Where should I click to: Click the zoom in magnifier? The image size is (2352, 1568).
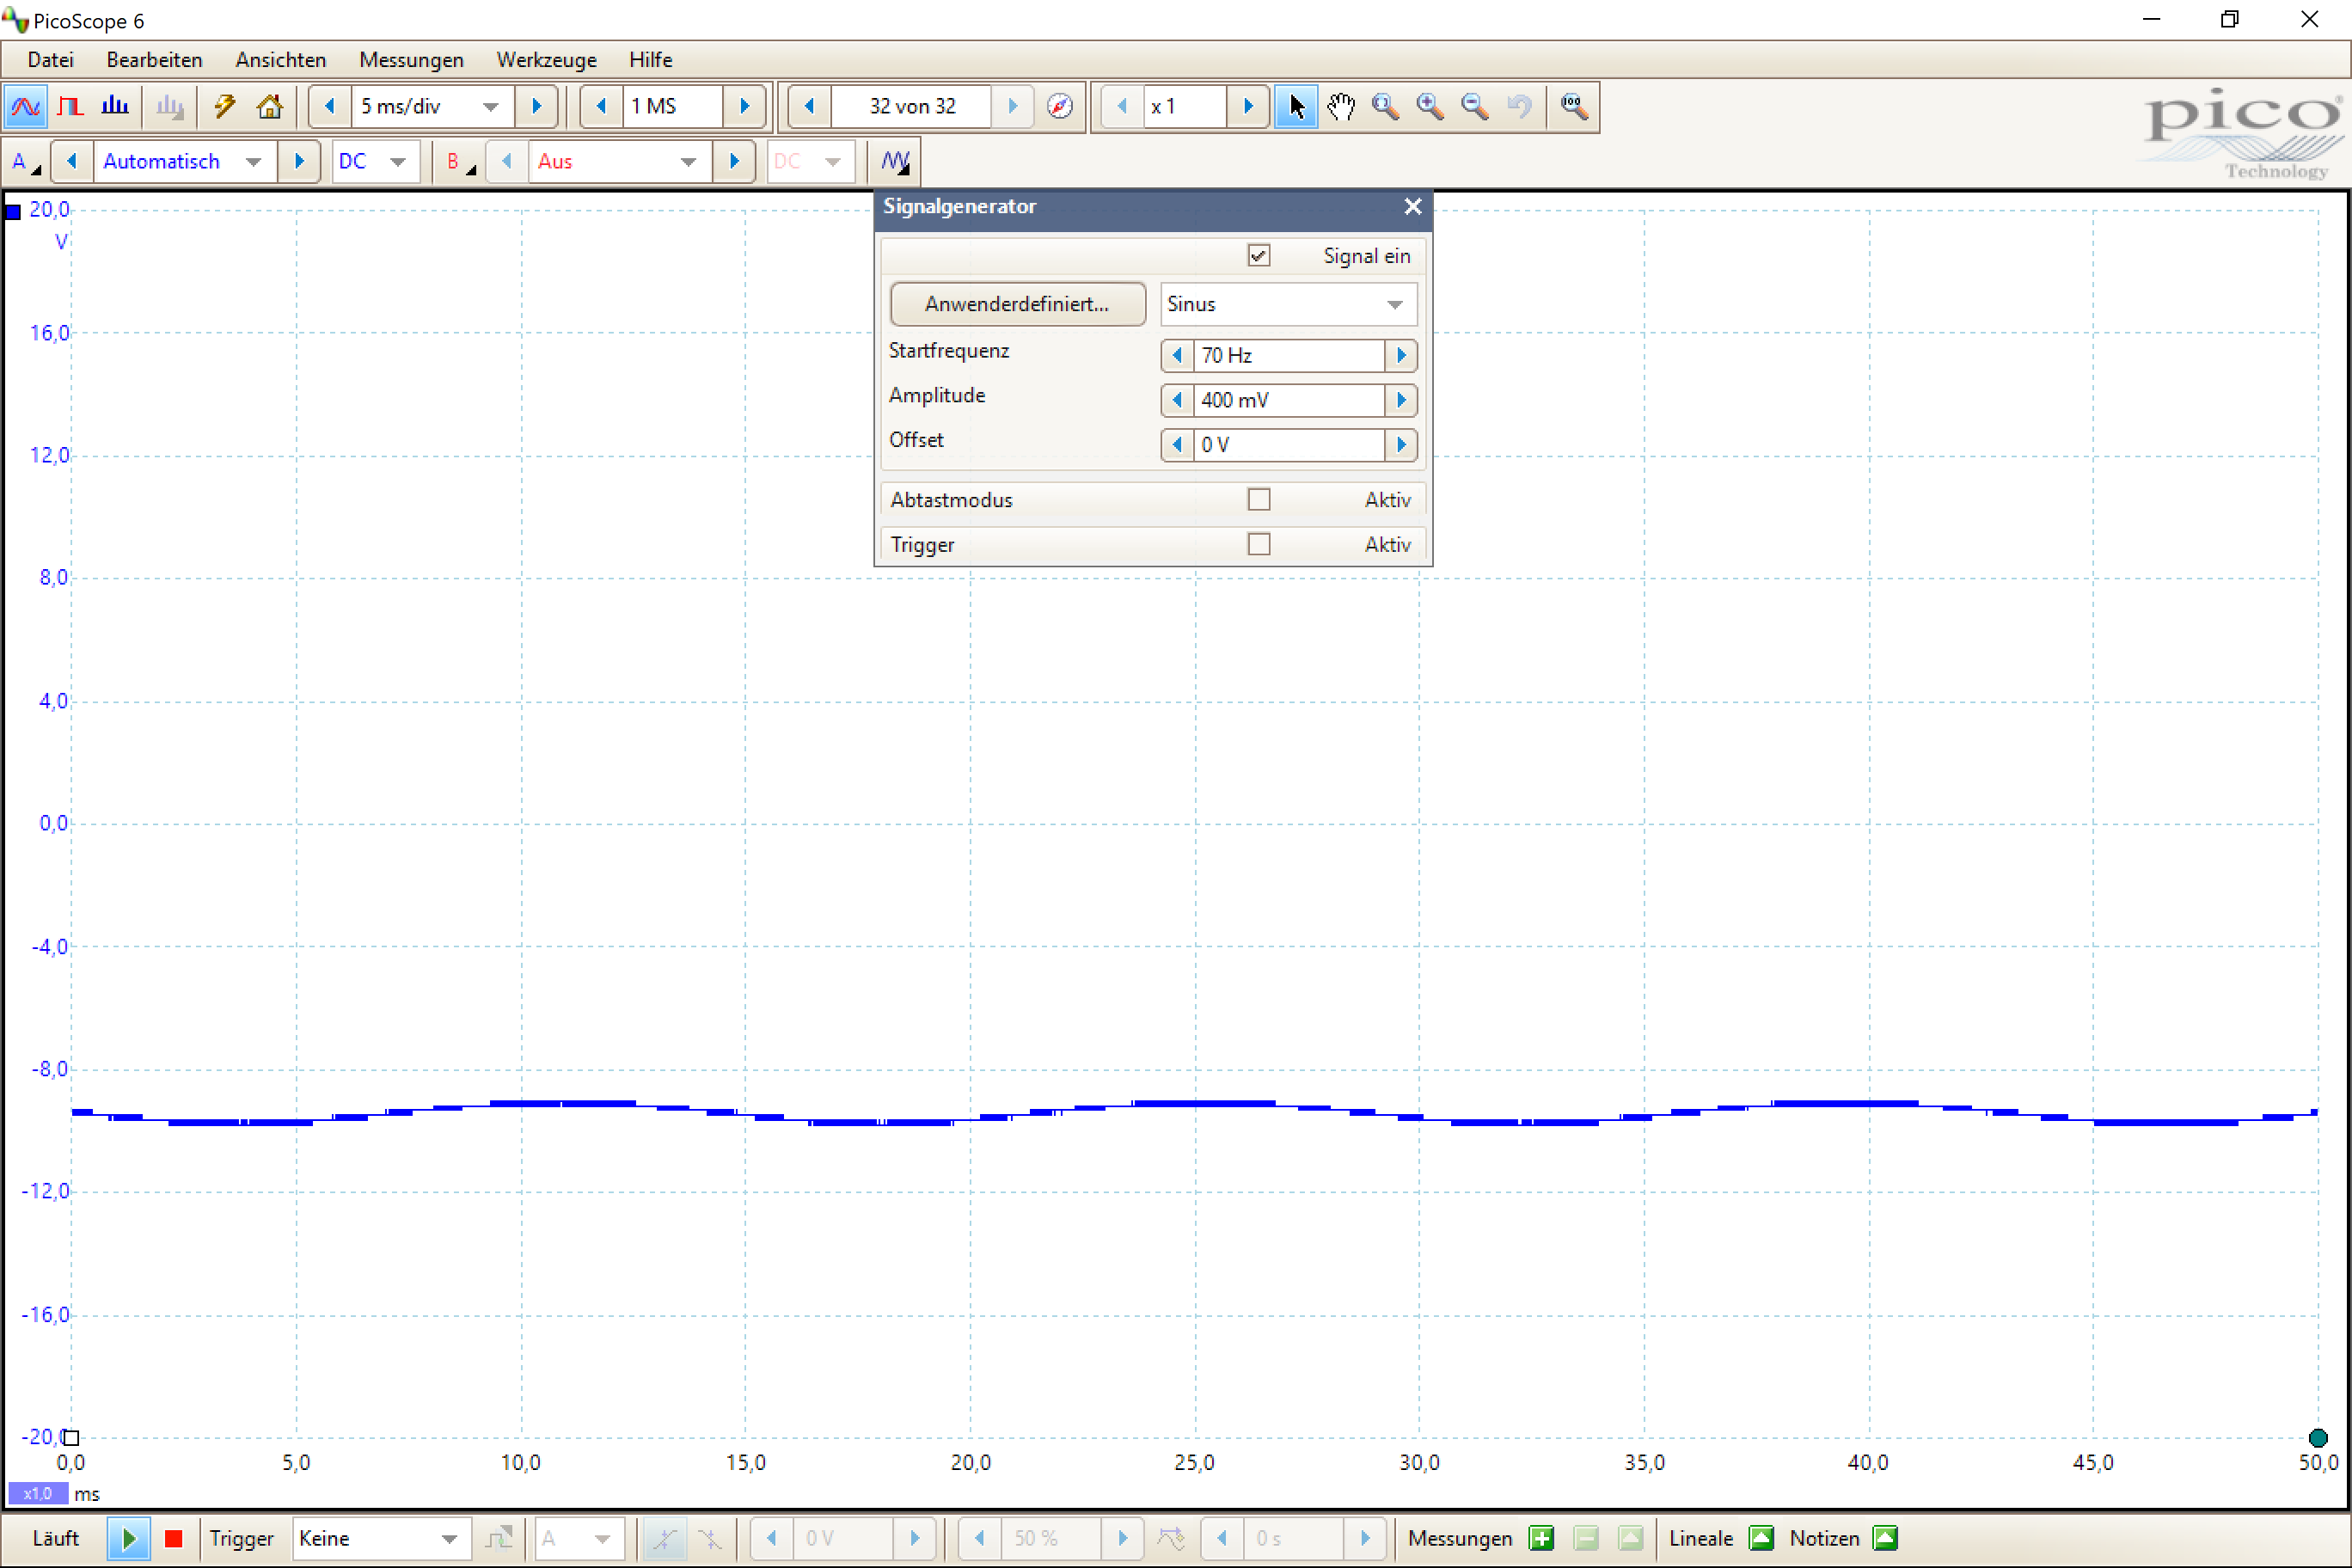pyautogui.click(x=1430, y=106)
